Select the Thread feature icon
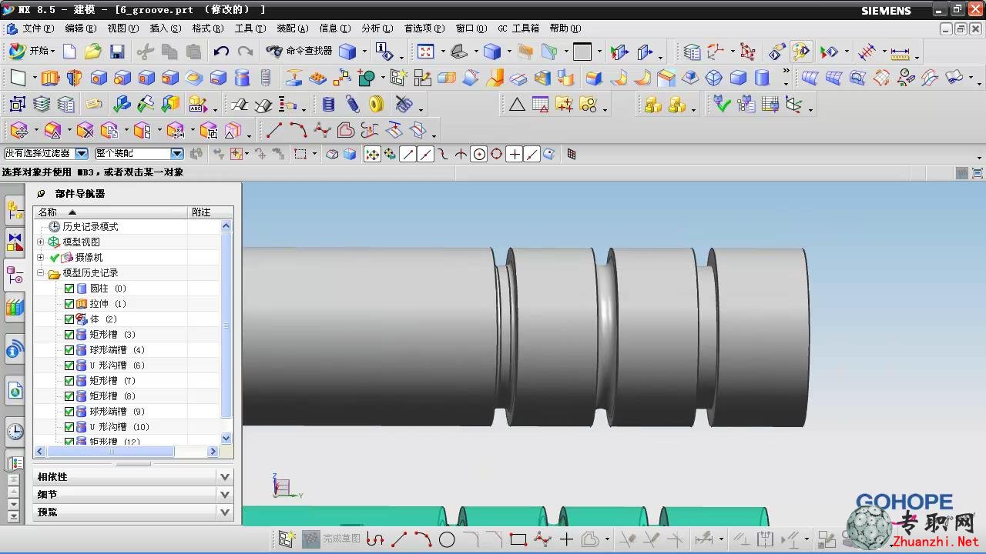The width and height of the screenshot is (986, 554). [x=266, y=78]
